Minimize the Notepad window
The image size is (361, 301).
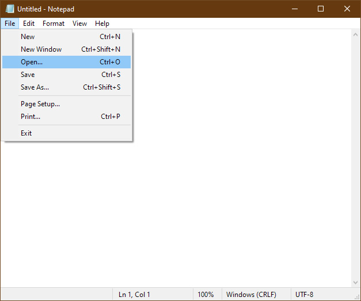click(x=295, y=9)
